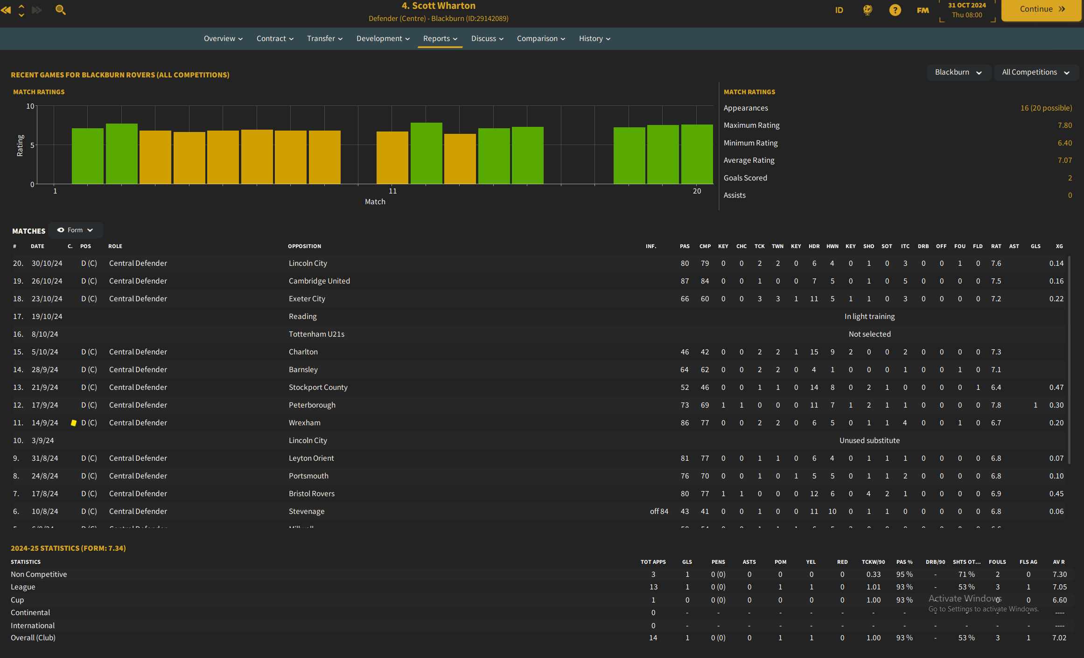
Task: Click the help question mark icon
Action: tap(895, 10)
